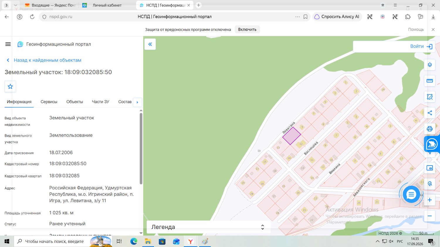Click Включить malware protection button

tap(247, 30)
